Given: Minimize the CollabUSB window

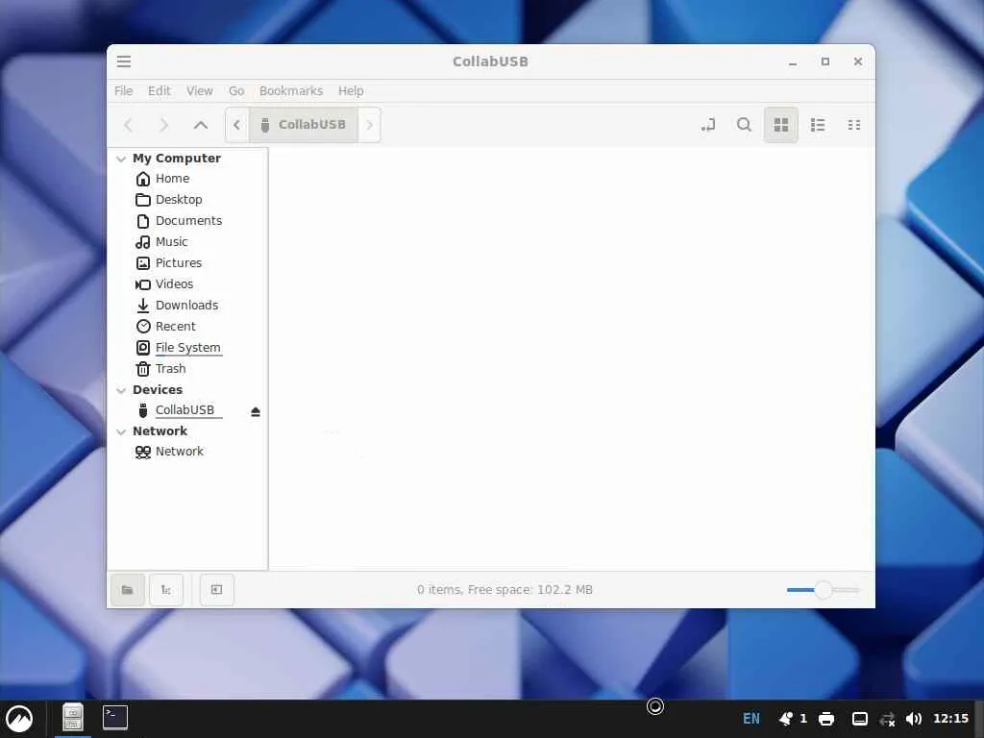Looking at the screenshot, I should (793, 61).
